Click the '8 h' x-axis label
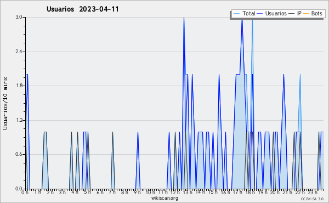The width and height of the screenshot is (329, 203). tap(124, 192)
